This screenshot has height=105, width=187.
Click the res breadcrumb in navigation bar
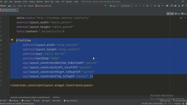click(x=25, y=6)
